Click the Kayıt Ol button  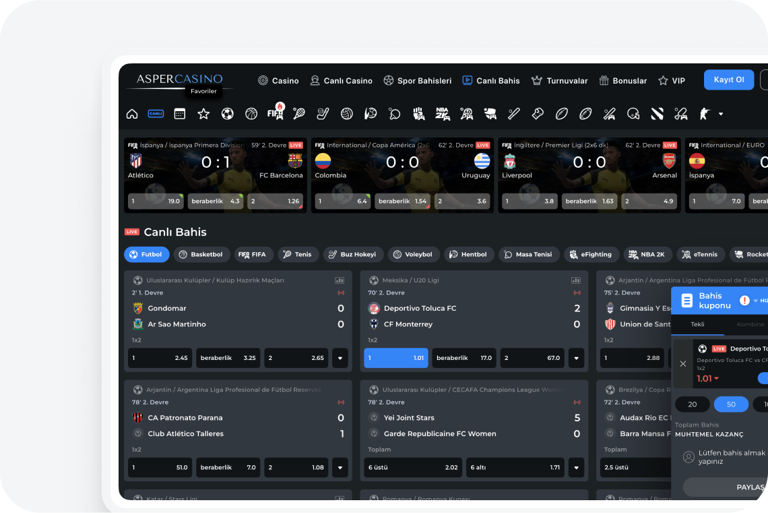pos(728,80)
